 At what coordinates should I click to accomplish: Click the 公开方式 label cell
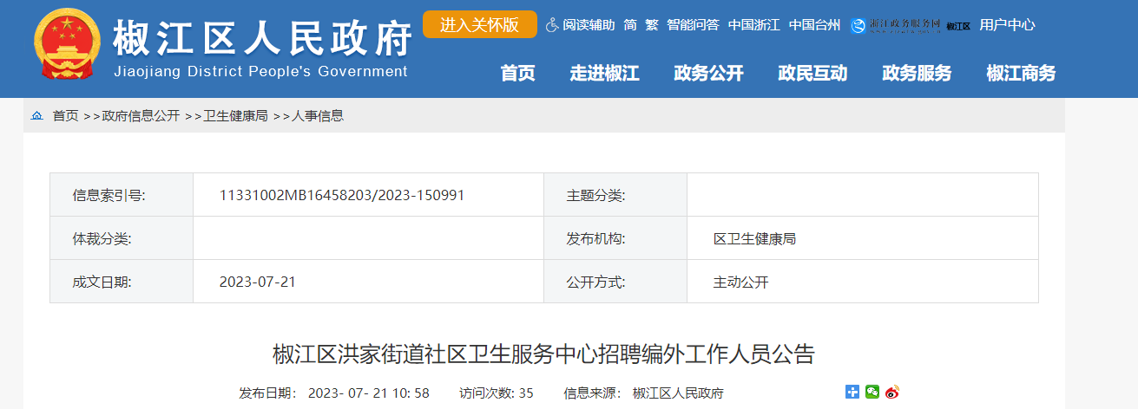click(615, 282)
